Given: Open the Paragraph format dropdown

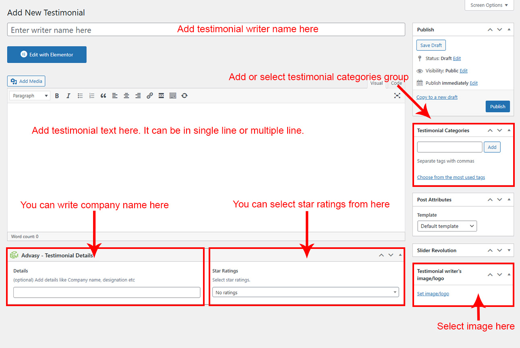Looking at the screenshot, I should tap(30, 96).
